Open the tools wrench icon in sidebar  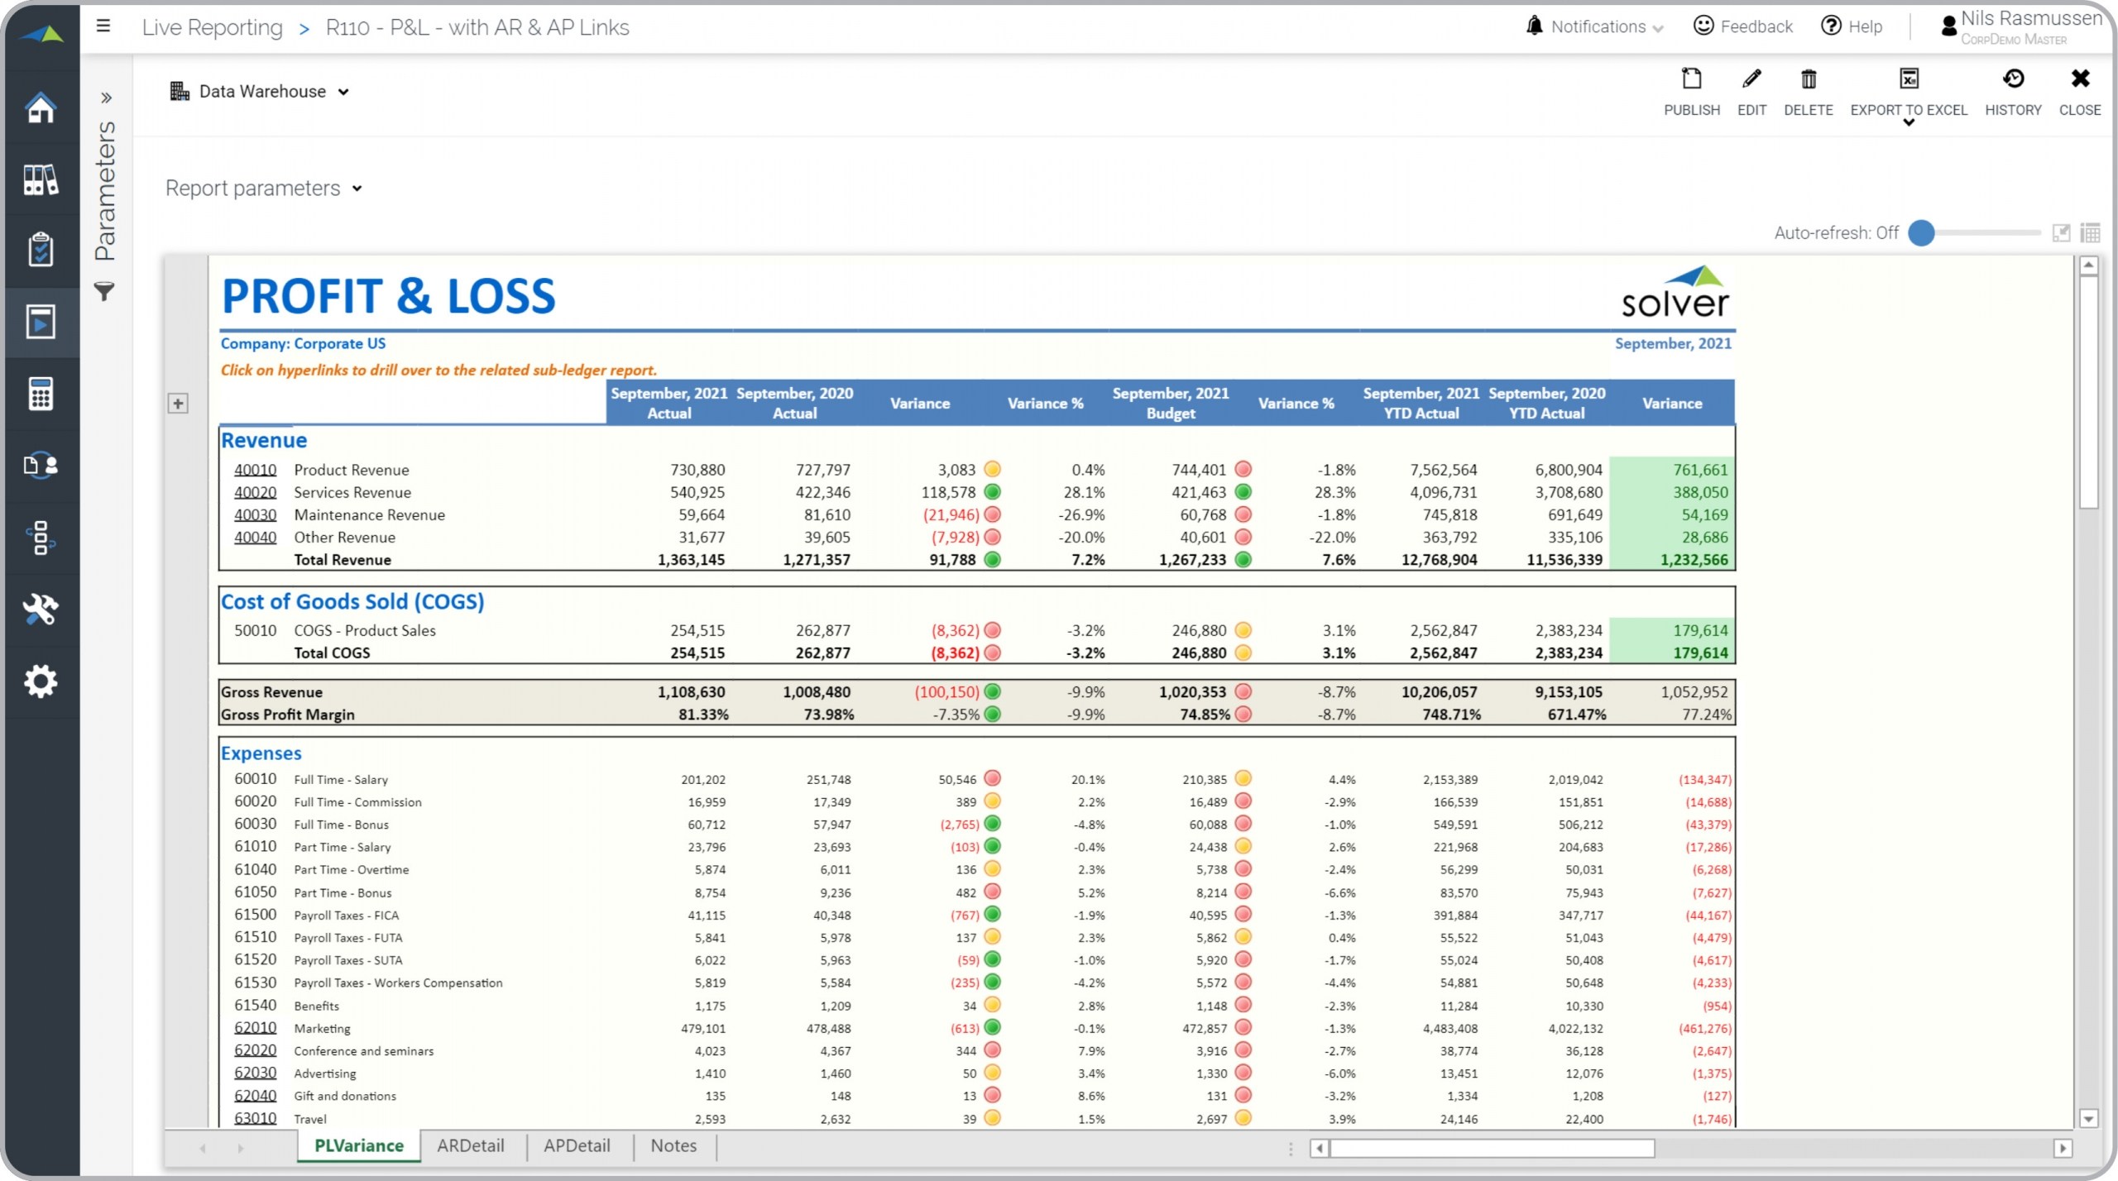[40, 610]
